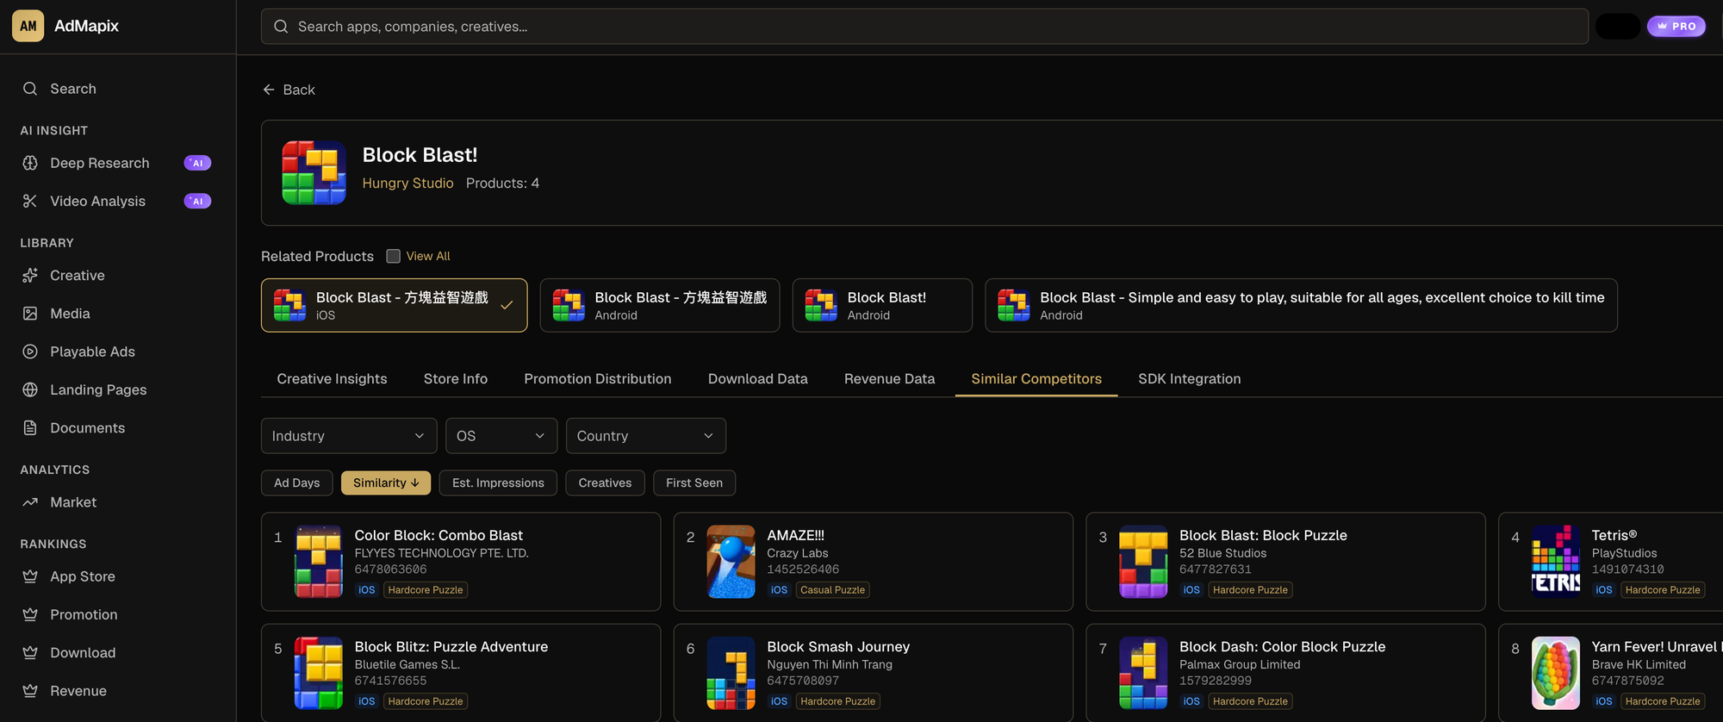Open Creative via its sparkle icon
Viewport: 1723px width, 722px height.
(30, 276)
